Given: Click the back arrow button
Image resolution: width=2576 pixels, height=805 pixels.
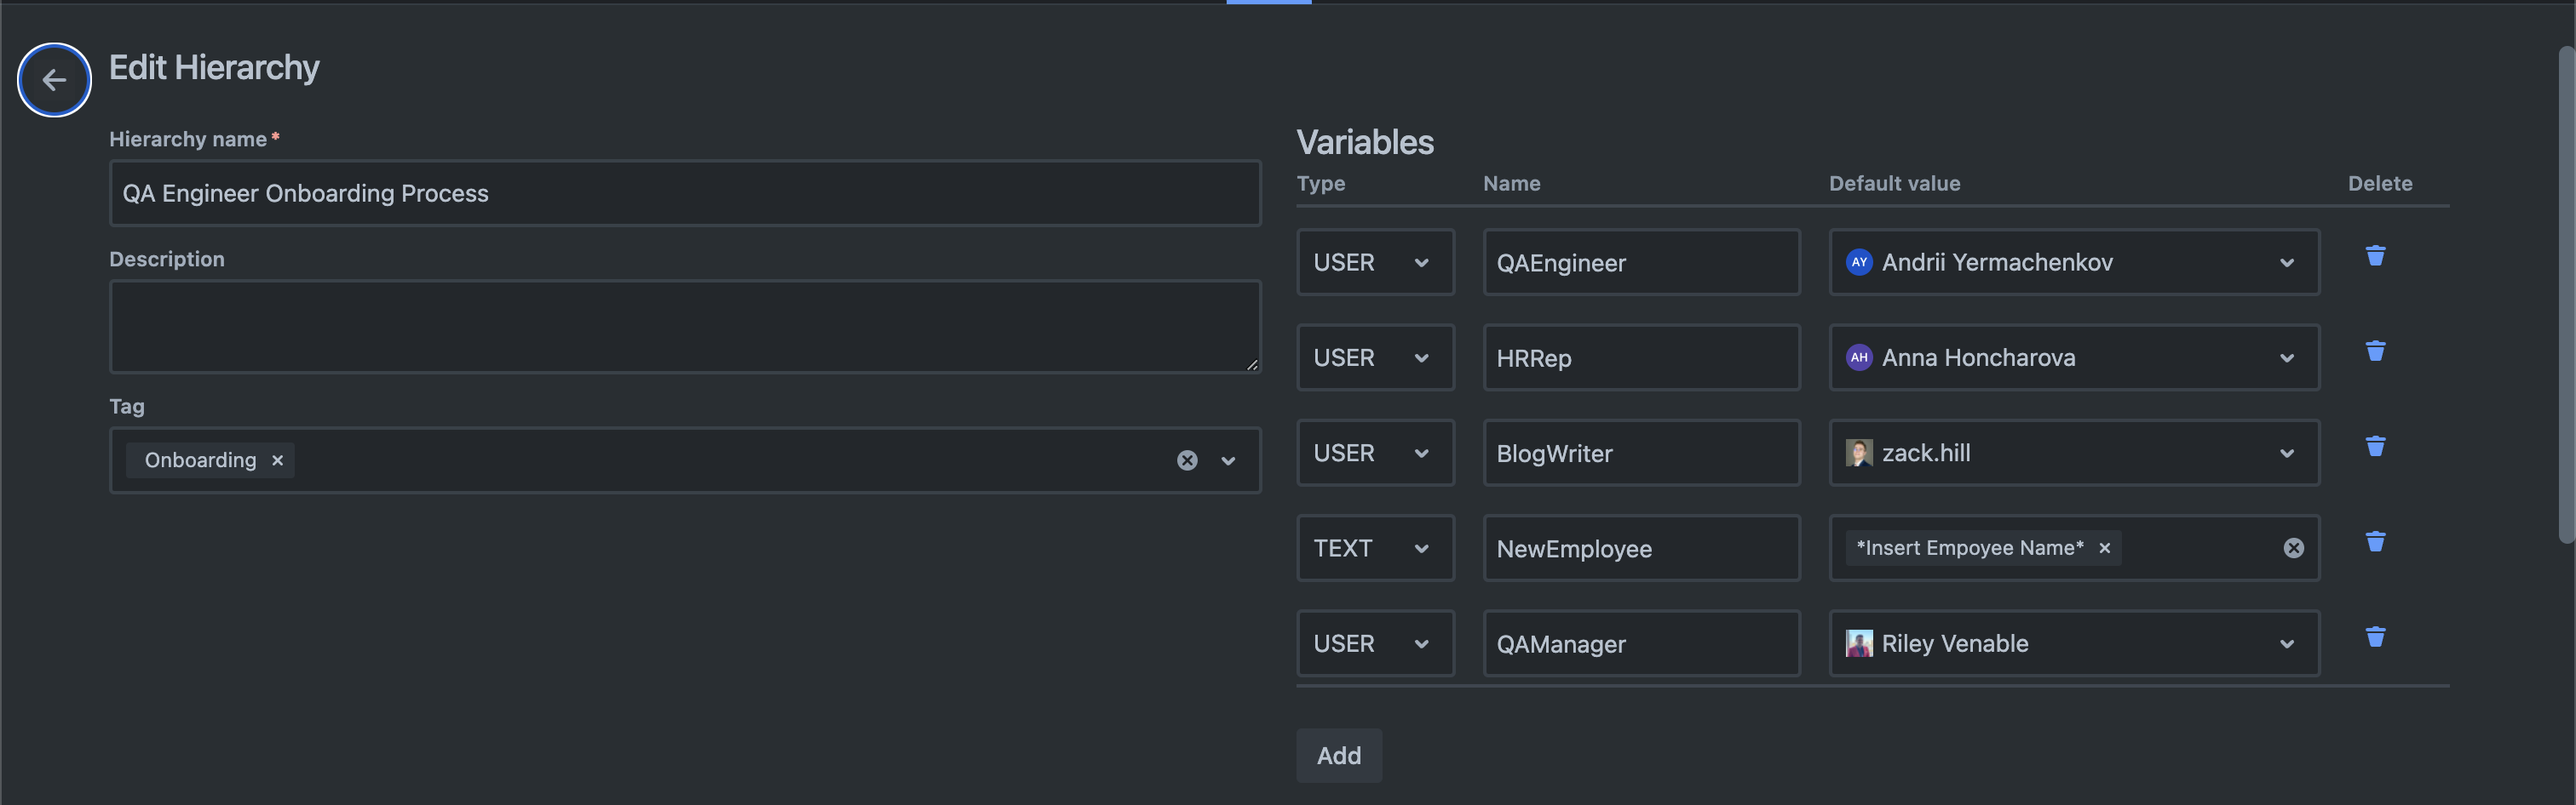Looking at the screenshot, I should pos(54,80).
